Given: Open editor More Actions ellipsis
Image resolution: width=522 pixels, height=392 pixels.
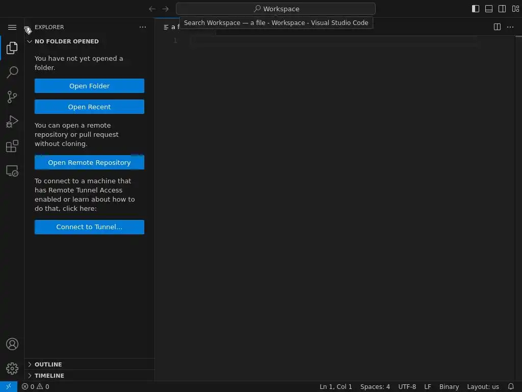Looking at the screenshot, I should tap(510, 27).
